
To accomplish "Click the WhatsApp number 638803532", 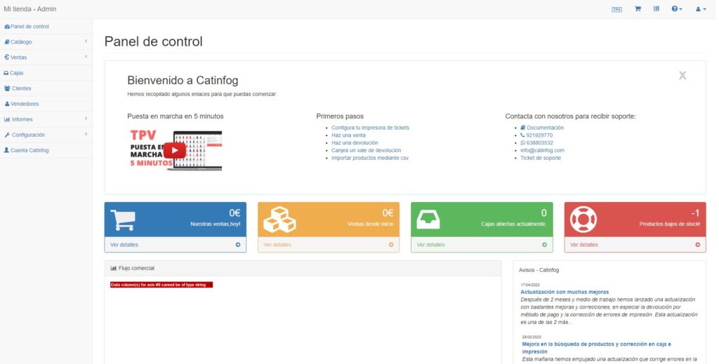I will tap(536, 143).
